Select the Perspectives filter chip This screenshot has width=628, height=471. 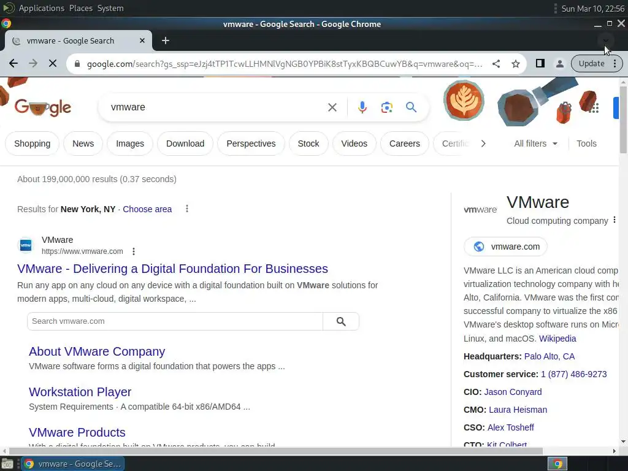[x=251, y=144]
